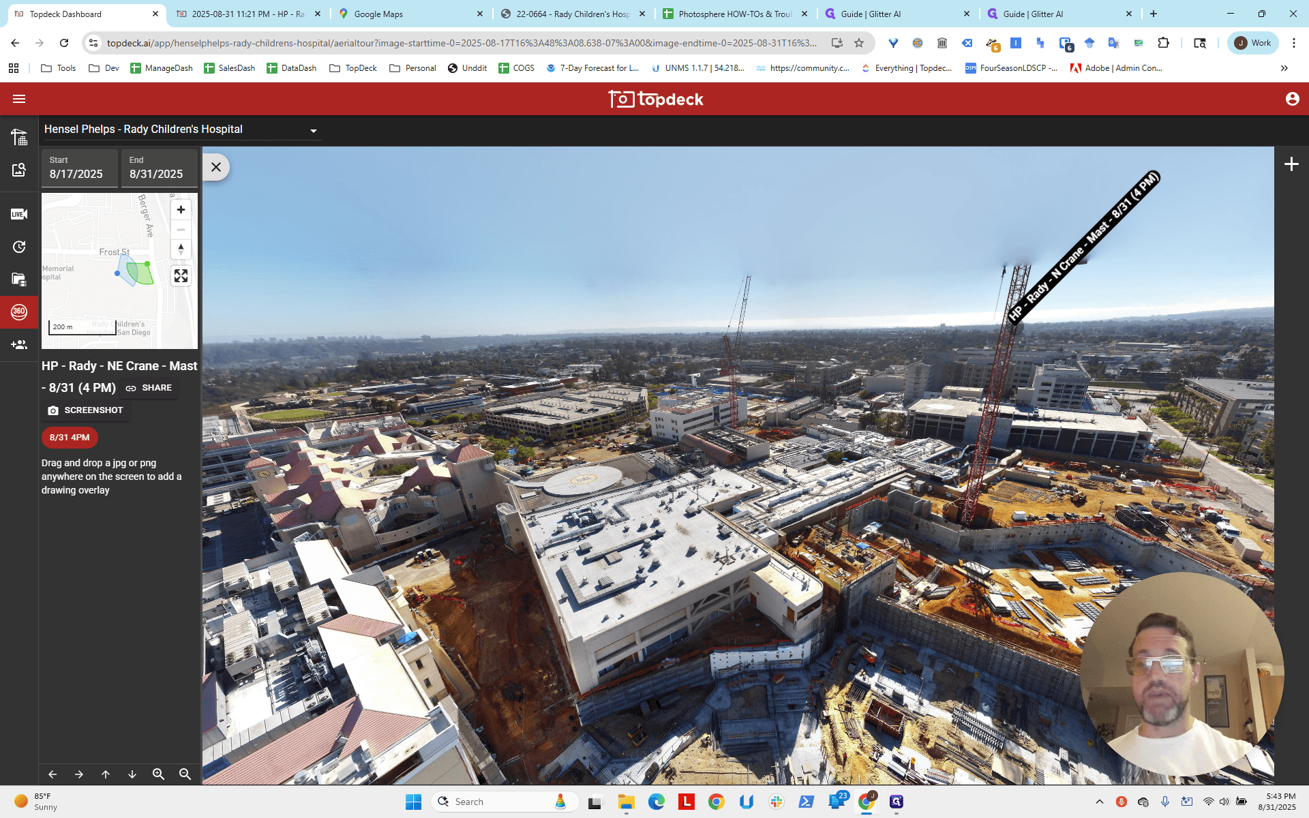Open the End date field 8/31/2025
The height and width of the screenshot is (818, 1309).
159,168
